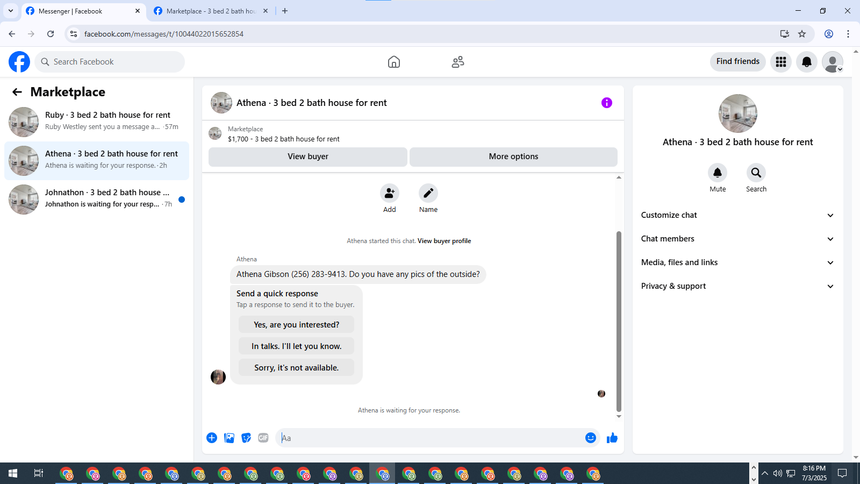This screenshot has width=860, height=484.
Task: Click the Facebook logo icon
Action: (x=19, y=62)
